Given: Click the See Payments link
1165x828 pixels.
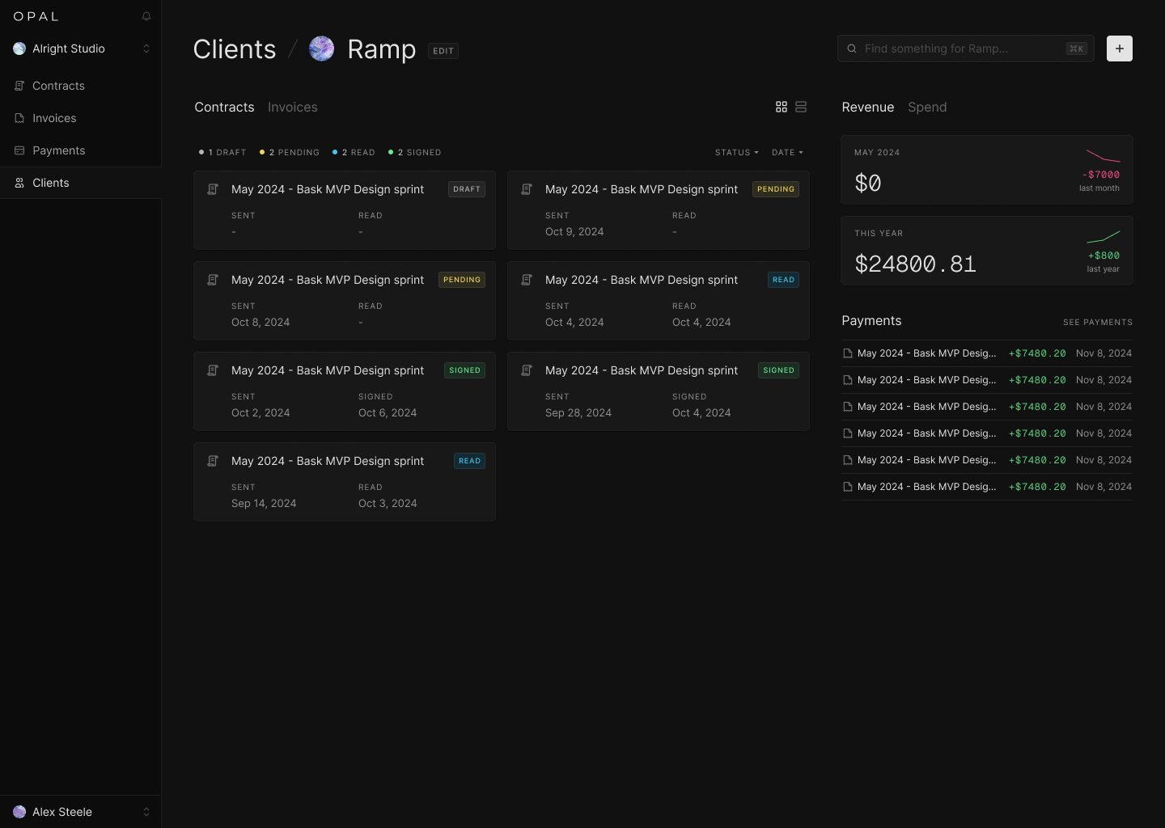Looking at the screenshot, I should click(1097, 322).
